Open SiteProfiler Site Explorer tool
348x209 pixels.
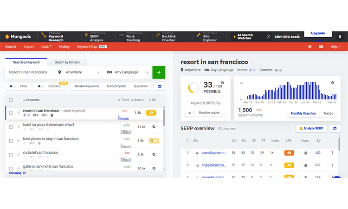pos(206,37)
